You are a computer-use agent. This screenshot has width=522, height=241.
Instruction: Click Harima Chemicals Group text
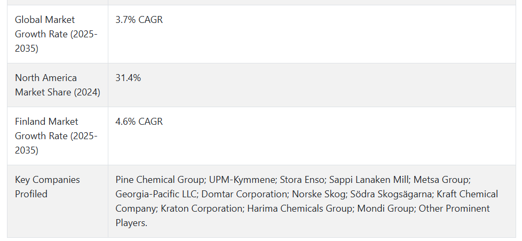coord(300,209)
